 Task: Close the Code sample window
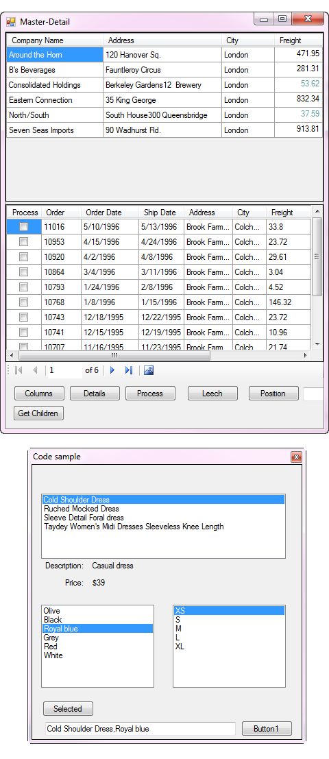coord(296,457)
